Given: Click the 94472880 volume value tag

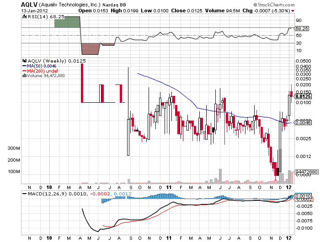Looking at the screenshot, I should click(x=306, y=172).
